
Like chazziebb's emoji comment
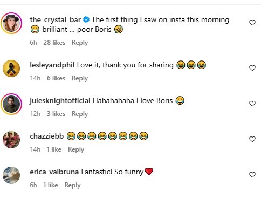click(252, 139)
